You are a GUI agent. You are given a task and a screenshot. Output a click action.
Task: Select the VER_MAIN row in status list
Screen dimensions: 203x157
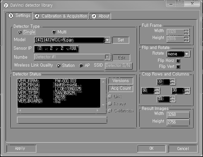pyautogui.click(x=59, y=89)
